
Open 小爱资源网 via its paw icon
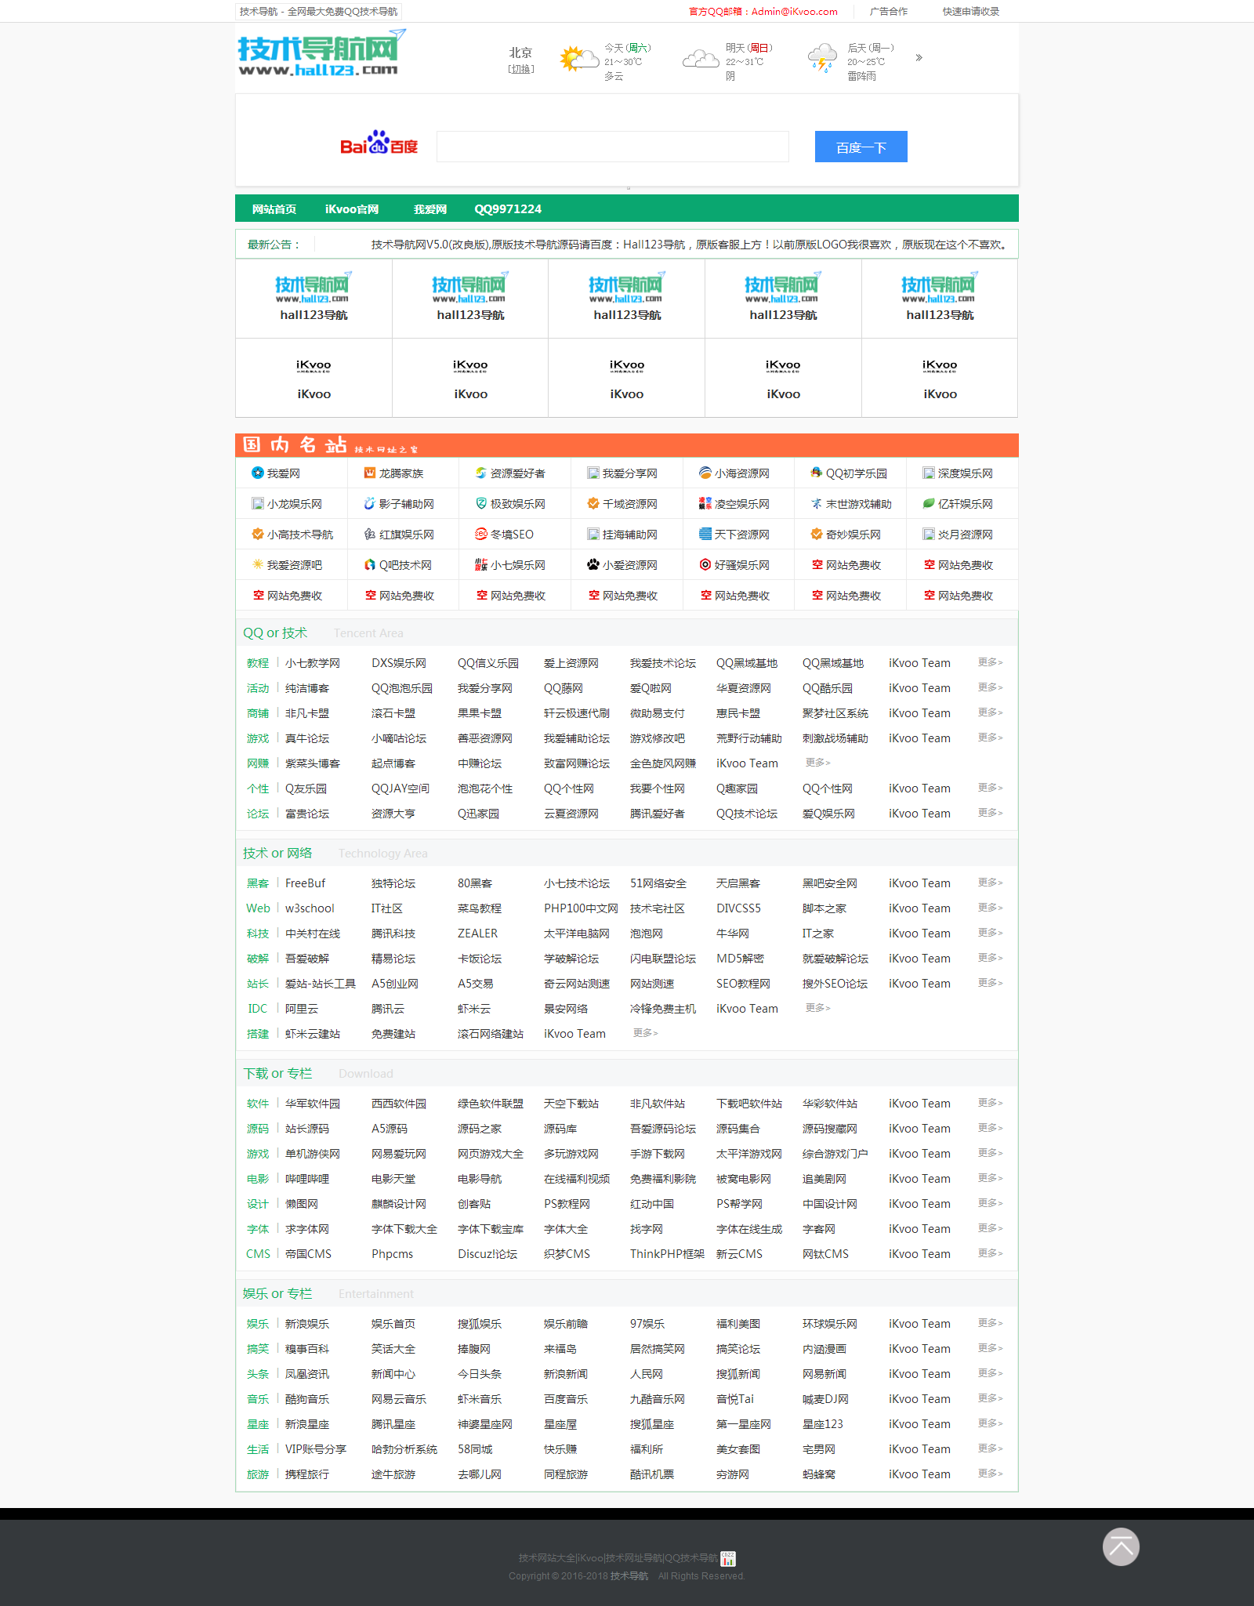593,564
